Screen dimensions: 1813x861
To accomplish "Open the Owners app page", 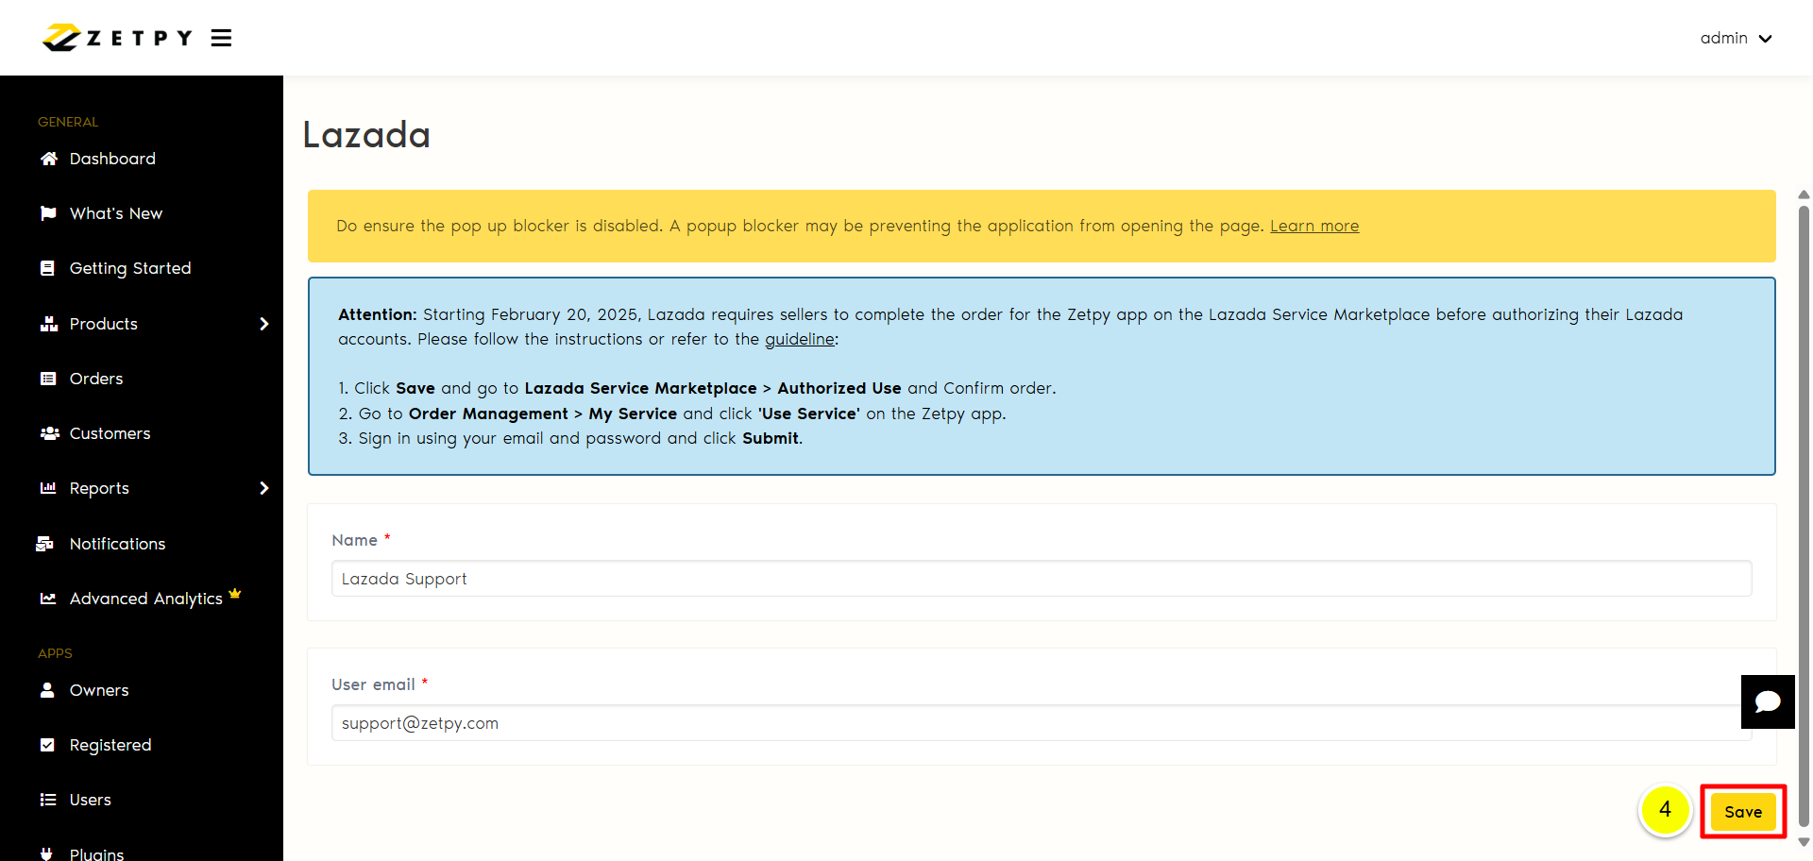I will 99,690.
